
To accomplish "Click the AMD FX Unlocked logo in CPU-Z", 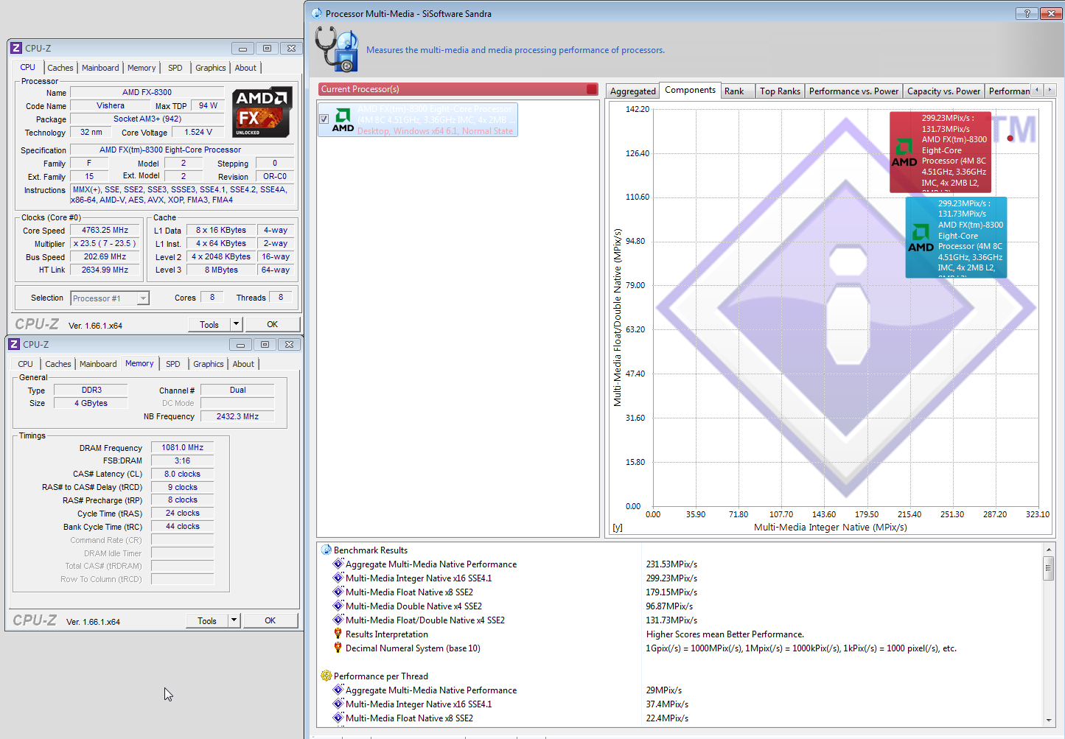I will click(x=262, y=112).
